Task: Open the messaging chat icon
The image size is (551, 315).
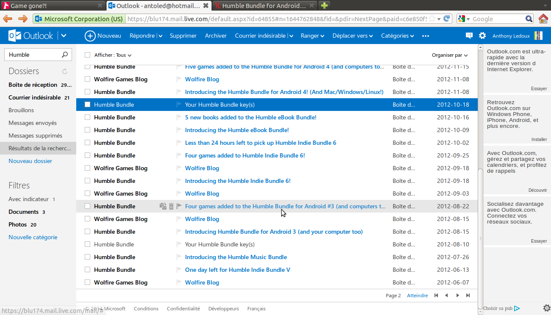Action: (x=469, y=36)
